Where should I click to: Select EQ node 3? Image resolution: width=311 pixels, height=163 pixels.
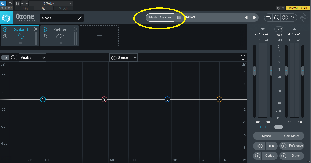(x=104, y=100)
